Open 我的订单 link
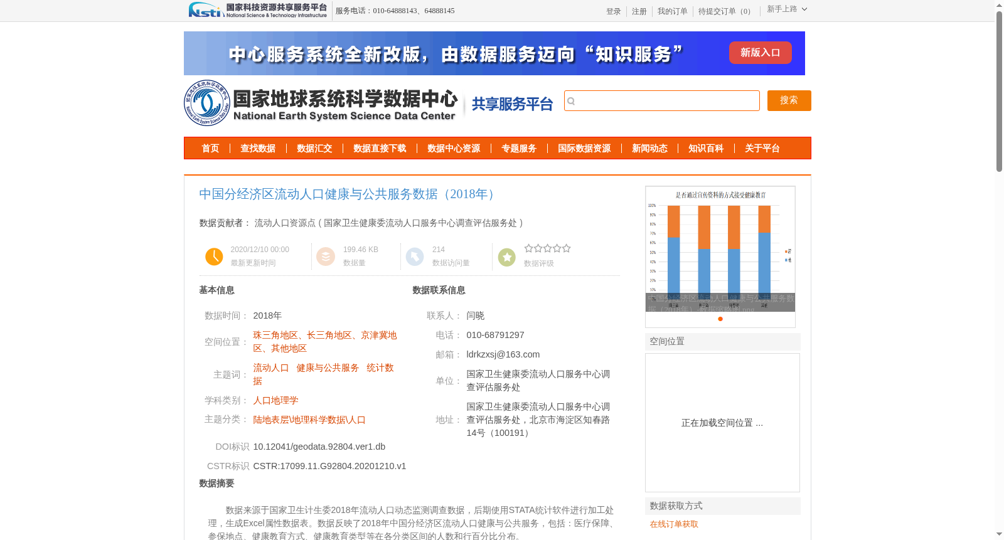Screen dimensions: 1004x540 [x=672, y=11]
